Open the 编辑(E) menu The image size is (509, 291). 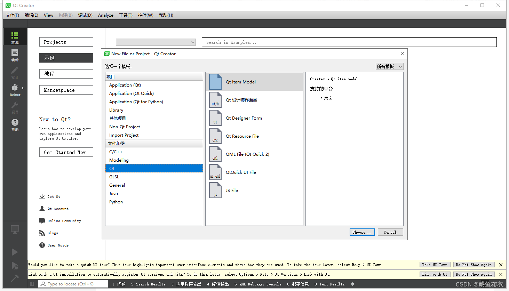31,15
